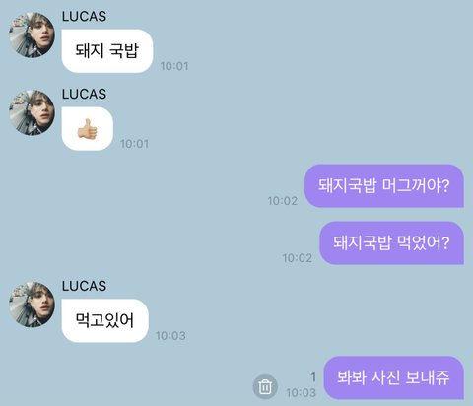Click the 10:03 timestamp beside 먹고있어
This screenshot has width=473, height=406.
[x=170, y=336]
